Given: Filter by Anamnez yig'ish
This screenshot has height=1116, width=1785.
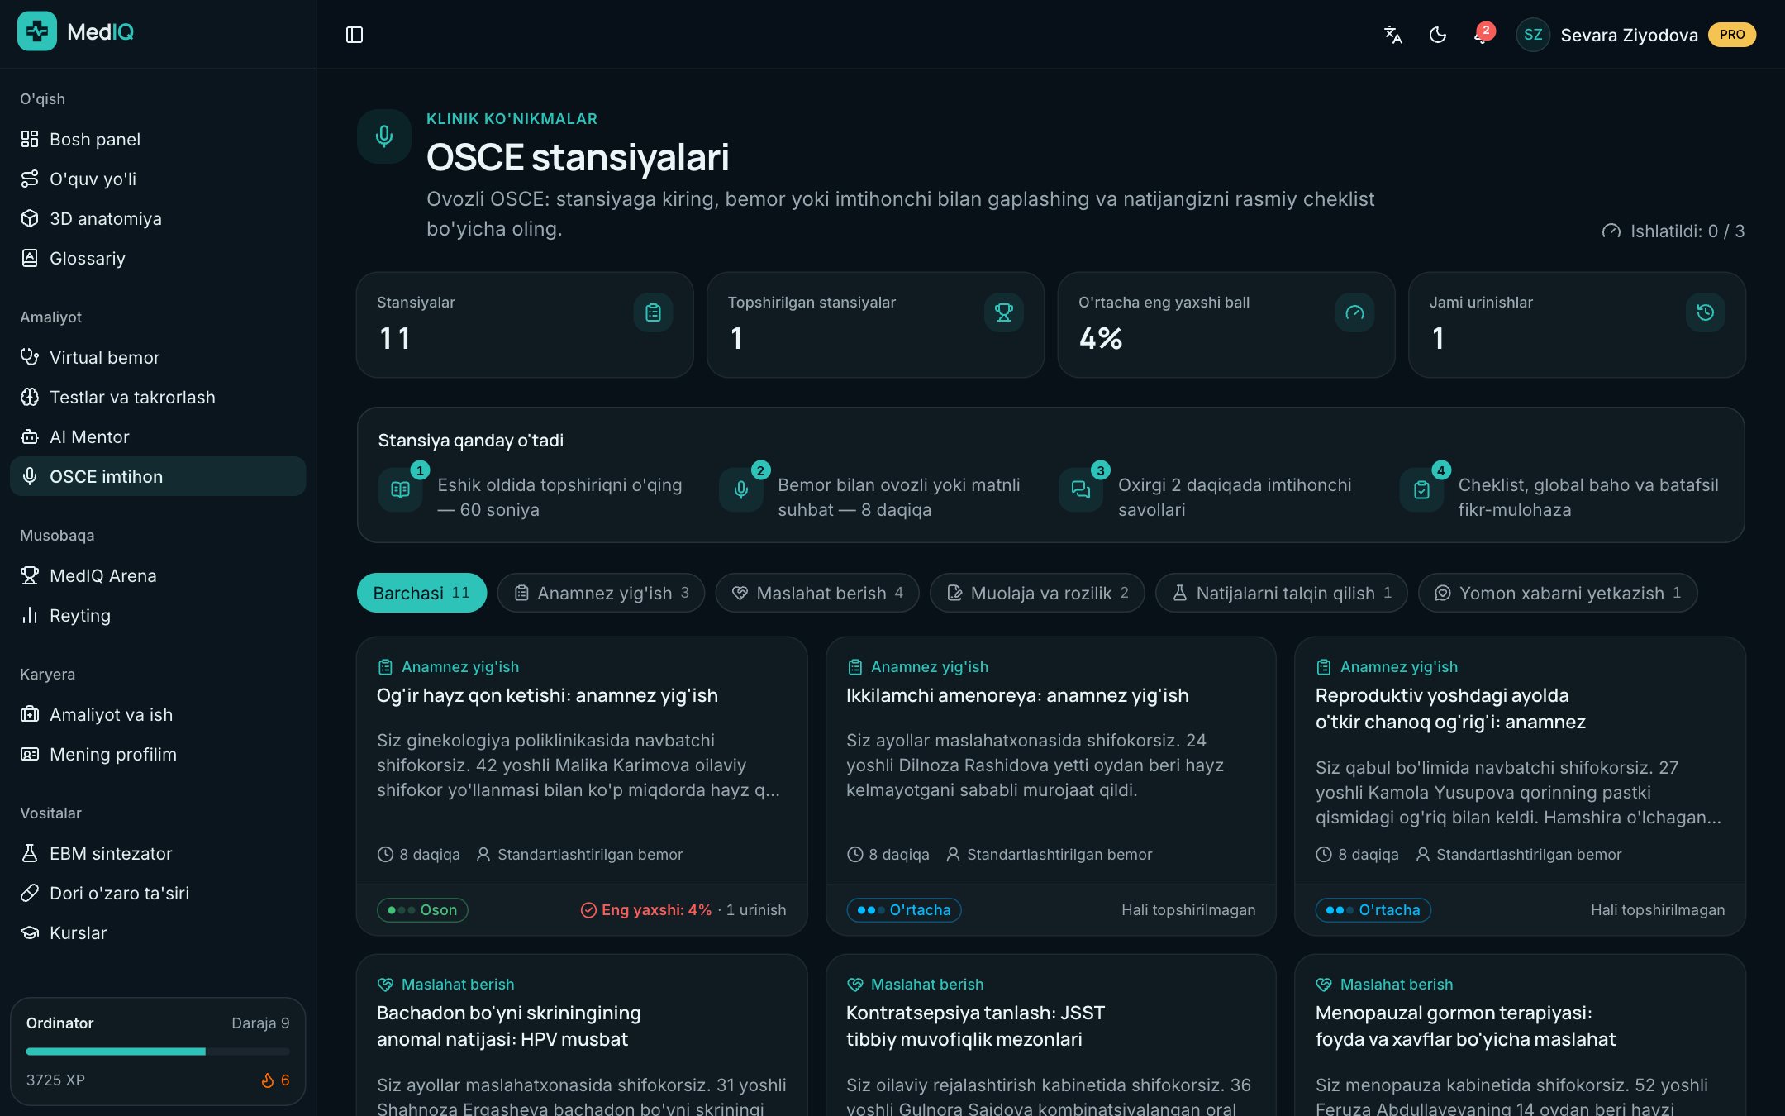Looking at the screenshot, I should click(x=601, y=593).
